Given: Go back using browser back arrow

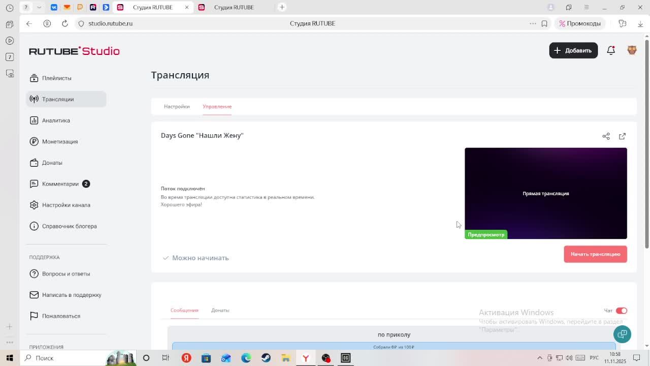Looking at the screenshot, I should point(29,23).
